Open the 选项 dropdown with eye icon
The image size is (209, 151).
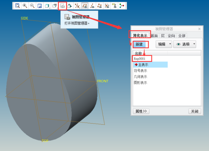point(185,44)
